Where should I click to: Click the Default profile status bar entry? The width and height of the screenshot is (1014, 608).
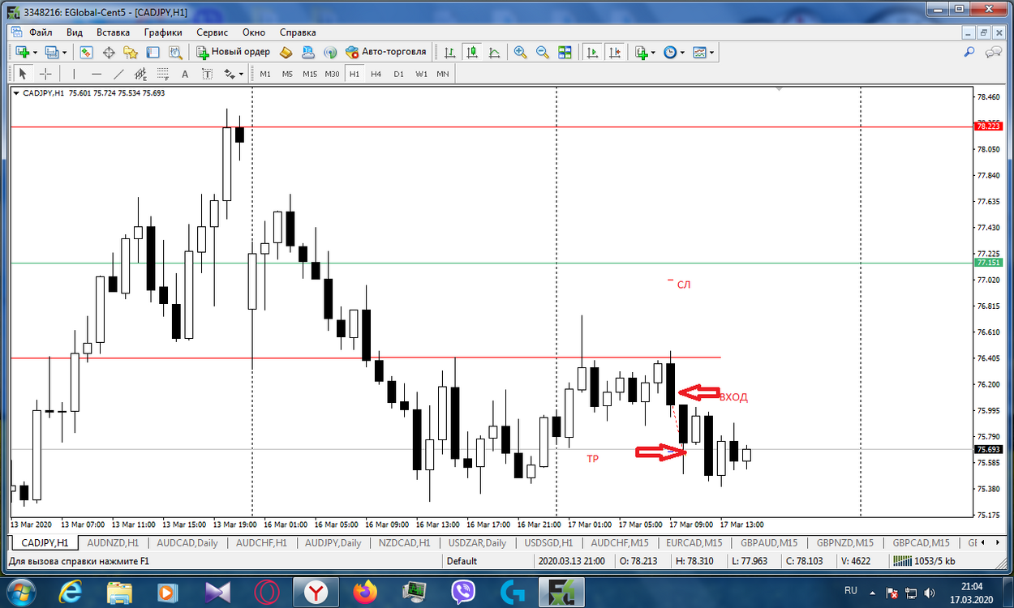click(462, 561)
